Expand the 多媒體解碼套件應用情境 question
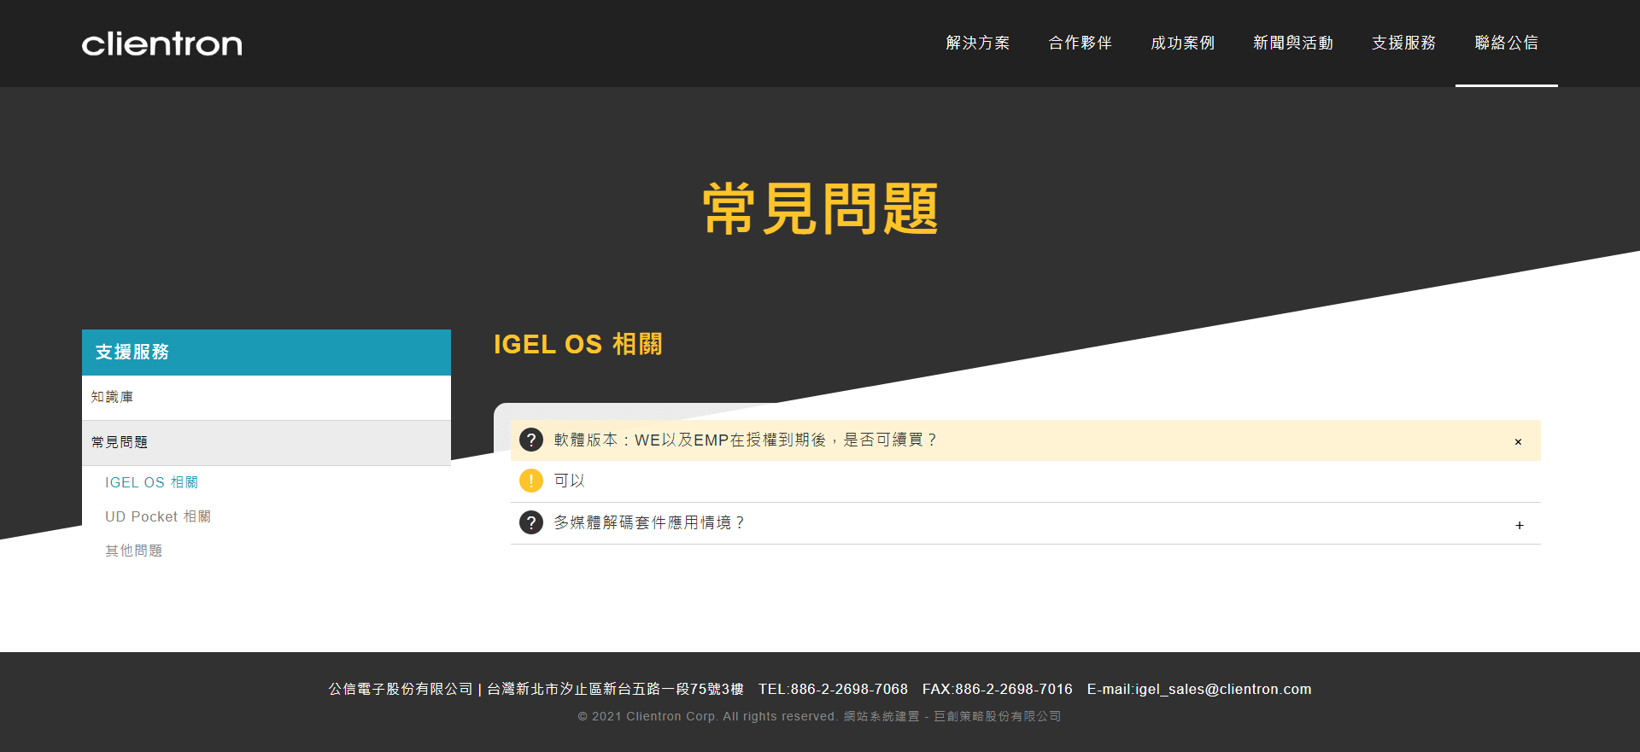This screenshot has width=1640, height=752. pyautogui.click(x=1520, y=525)
